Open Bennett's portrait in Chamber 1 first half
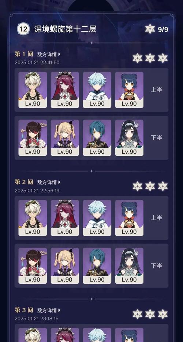Viewport: 183px width, 342px height. coord(33,90)
